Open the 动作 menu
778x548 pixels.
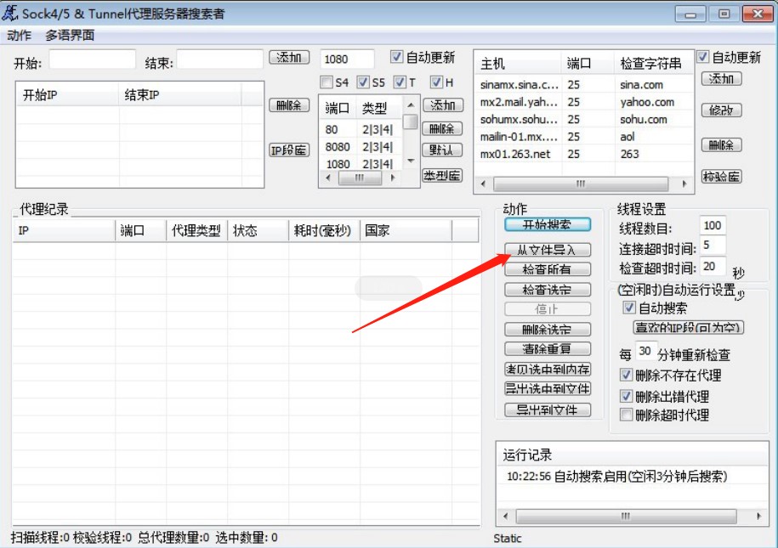pos(19,35)
